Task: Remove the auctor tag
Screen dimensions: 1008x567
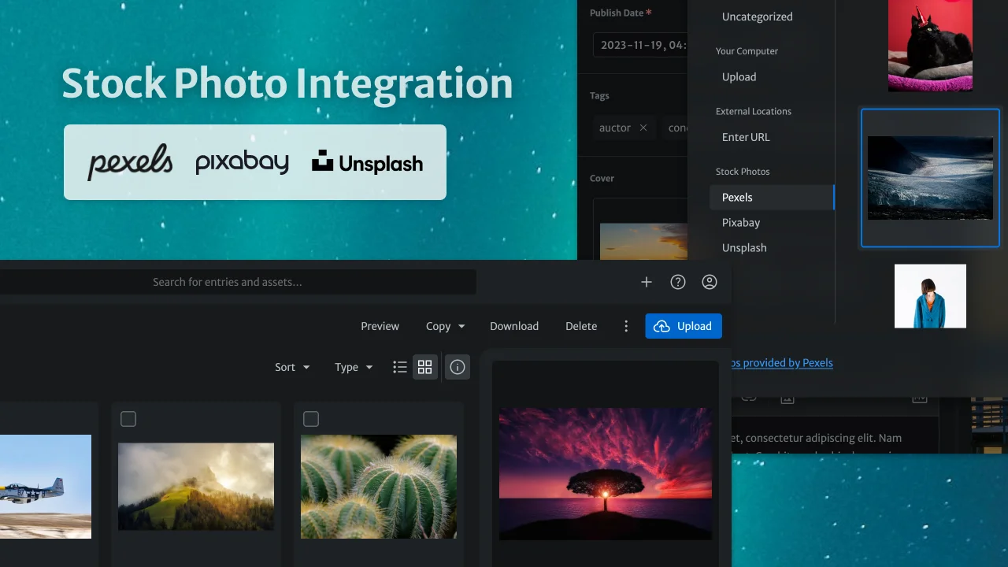Action: pyautogui.click(x=643, y=128)
